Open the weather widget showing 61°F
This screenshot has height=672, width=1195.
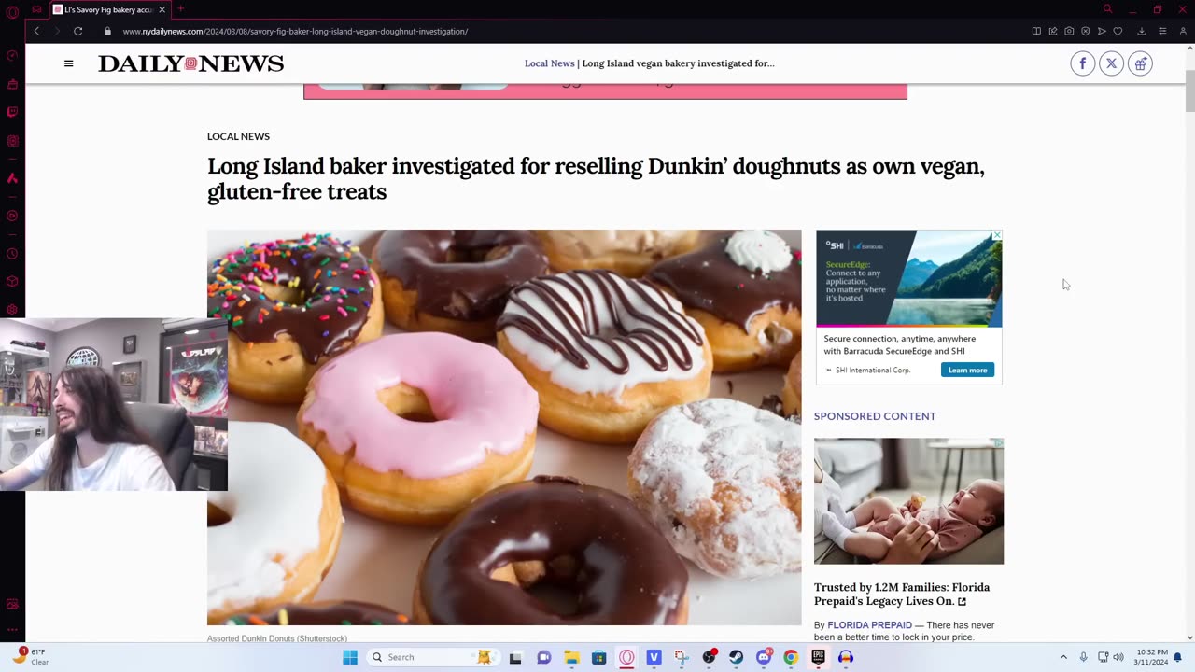pos(32,657)
